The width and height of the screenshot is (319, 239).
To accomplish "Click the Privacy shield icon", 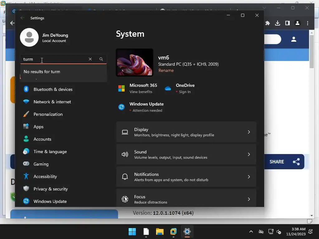I will [26, 189].
